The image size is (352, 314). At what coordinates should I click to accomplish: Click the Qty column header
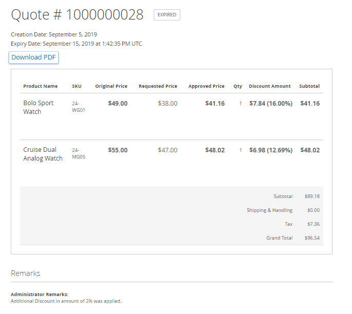(x=237, y=86)
